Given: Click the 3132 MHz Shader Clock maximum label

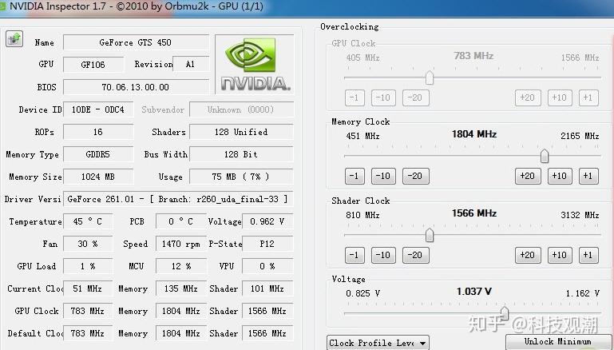Looking at the screenshot, I should (x=580, y=215).
